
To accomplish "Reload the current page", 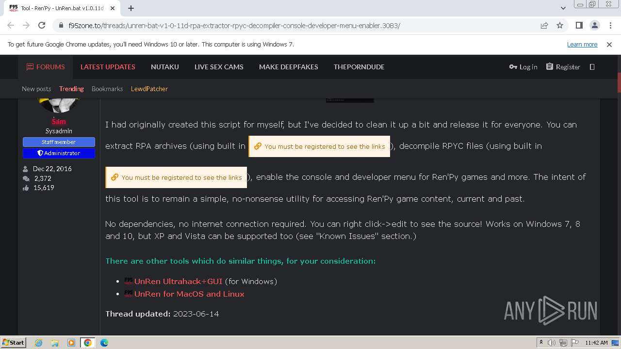I will pyautogui.click(x=42, y=25).
